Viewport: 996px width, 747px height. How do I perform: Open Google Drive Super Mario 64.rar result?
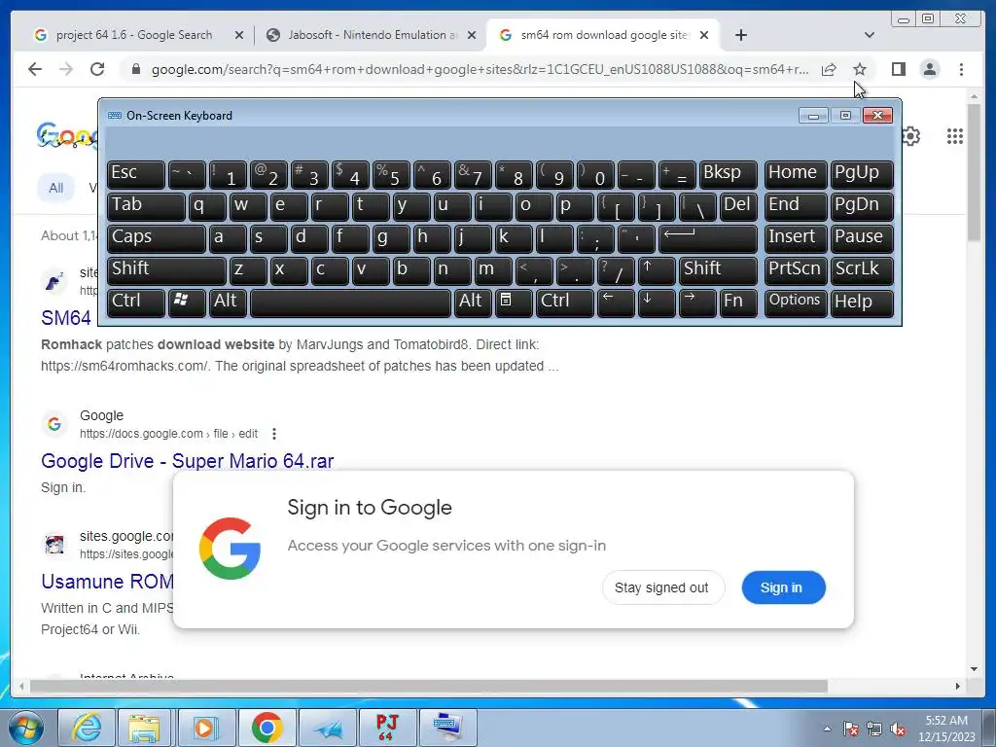[188, 460]
